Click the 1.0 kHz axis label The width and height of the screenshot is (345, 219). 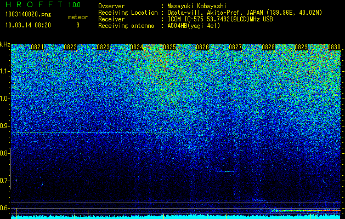pyautogui.click(x=4, y=99)
